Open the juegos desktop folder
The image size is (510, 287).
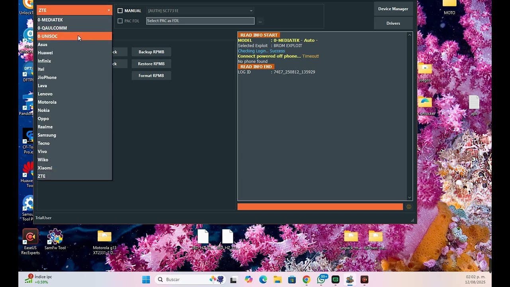pos(425,72)
